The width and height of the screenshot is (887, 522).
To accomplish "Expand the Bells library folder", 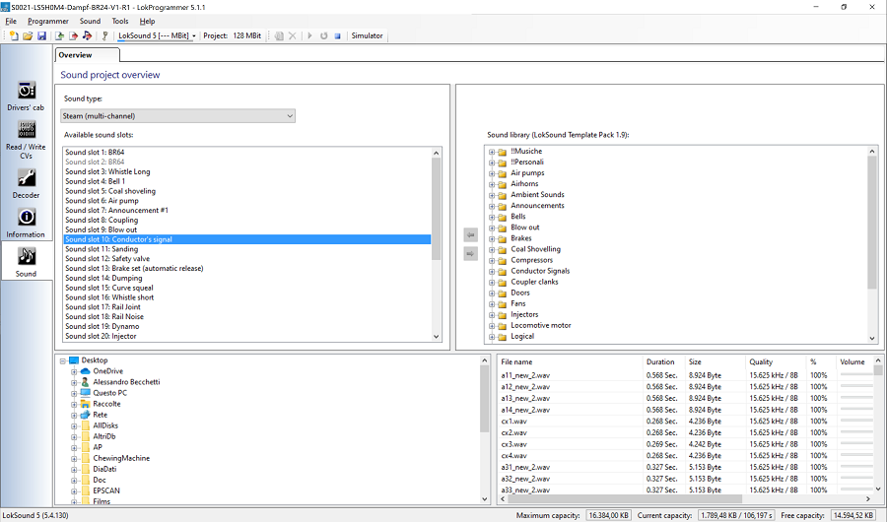I will click(492, 217).
